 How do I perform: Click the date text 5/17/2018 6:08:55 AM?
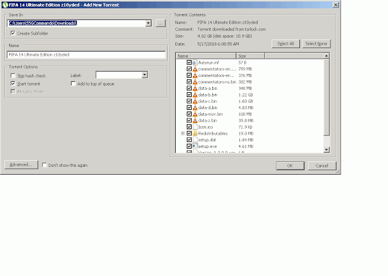click(x=218, y=44)
